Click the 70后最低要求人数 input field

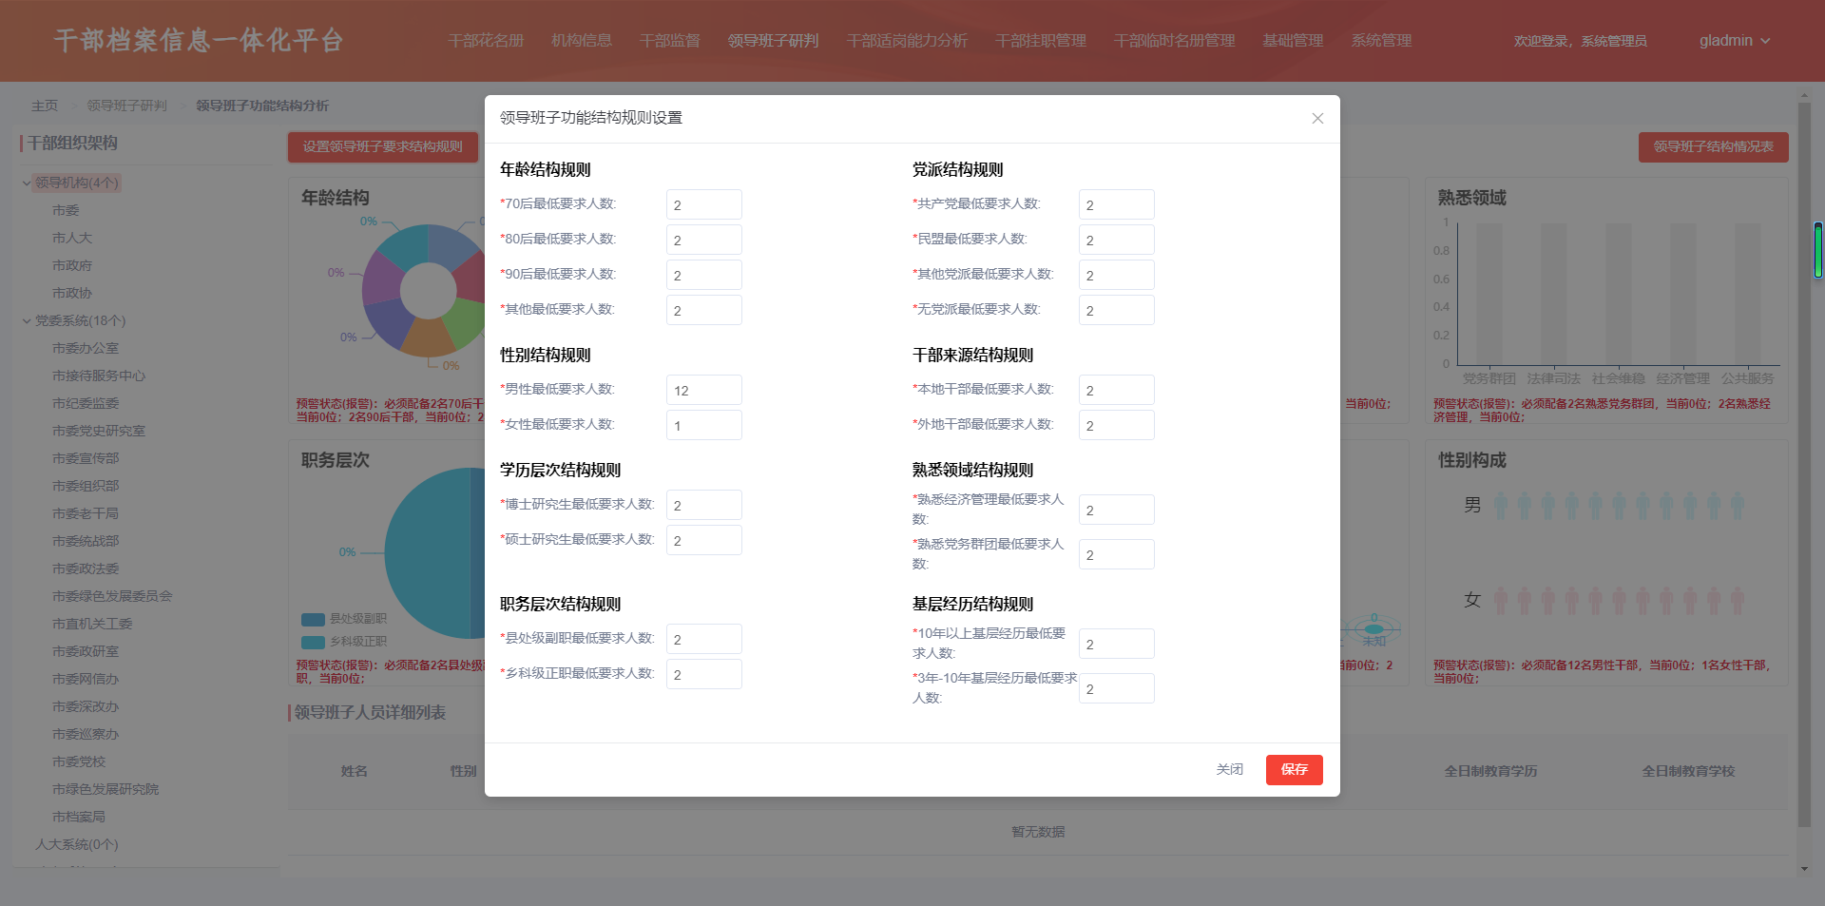tap(703, 204)
